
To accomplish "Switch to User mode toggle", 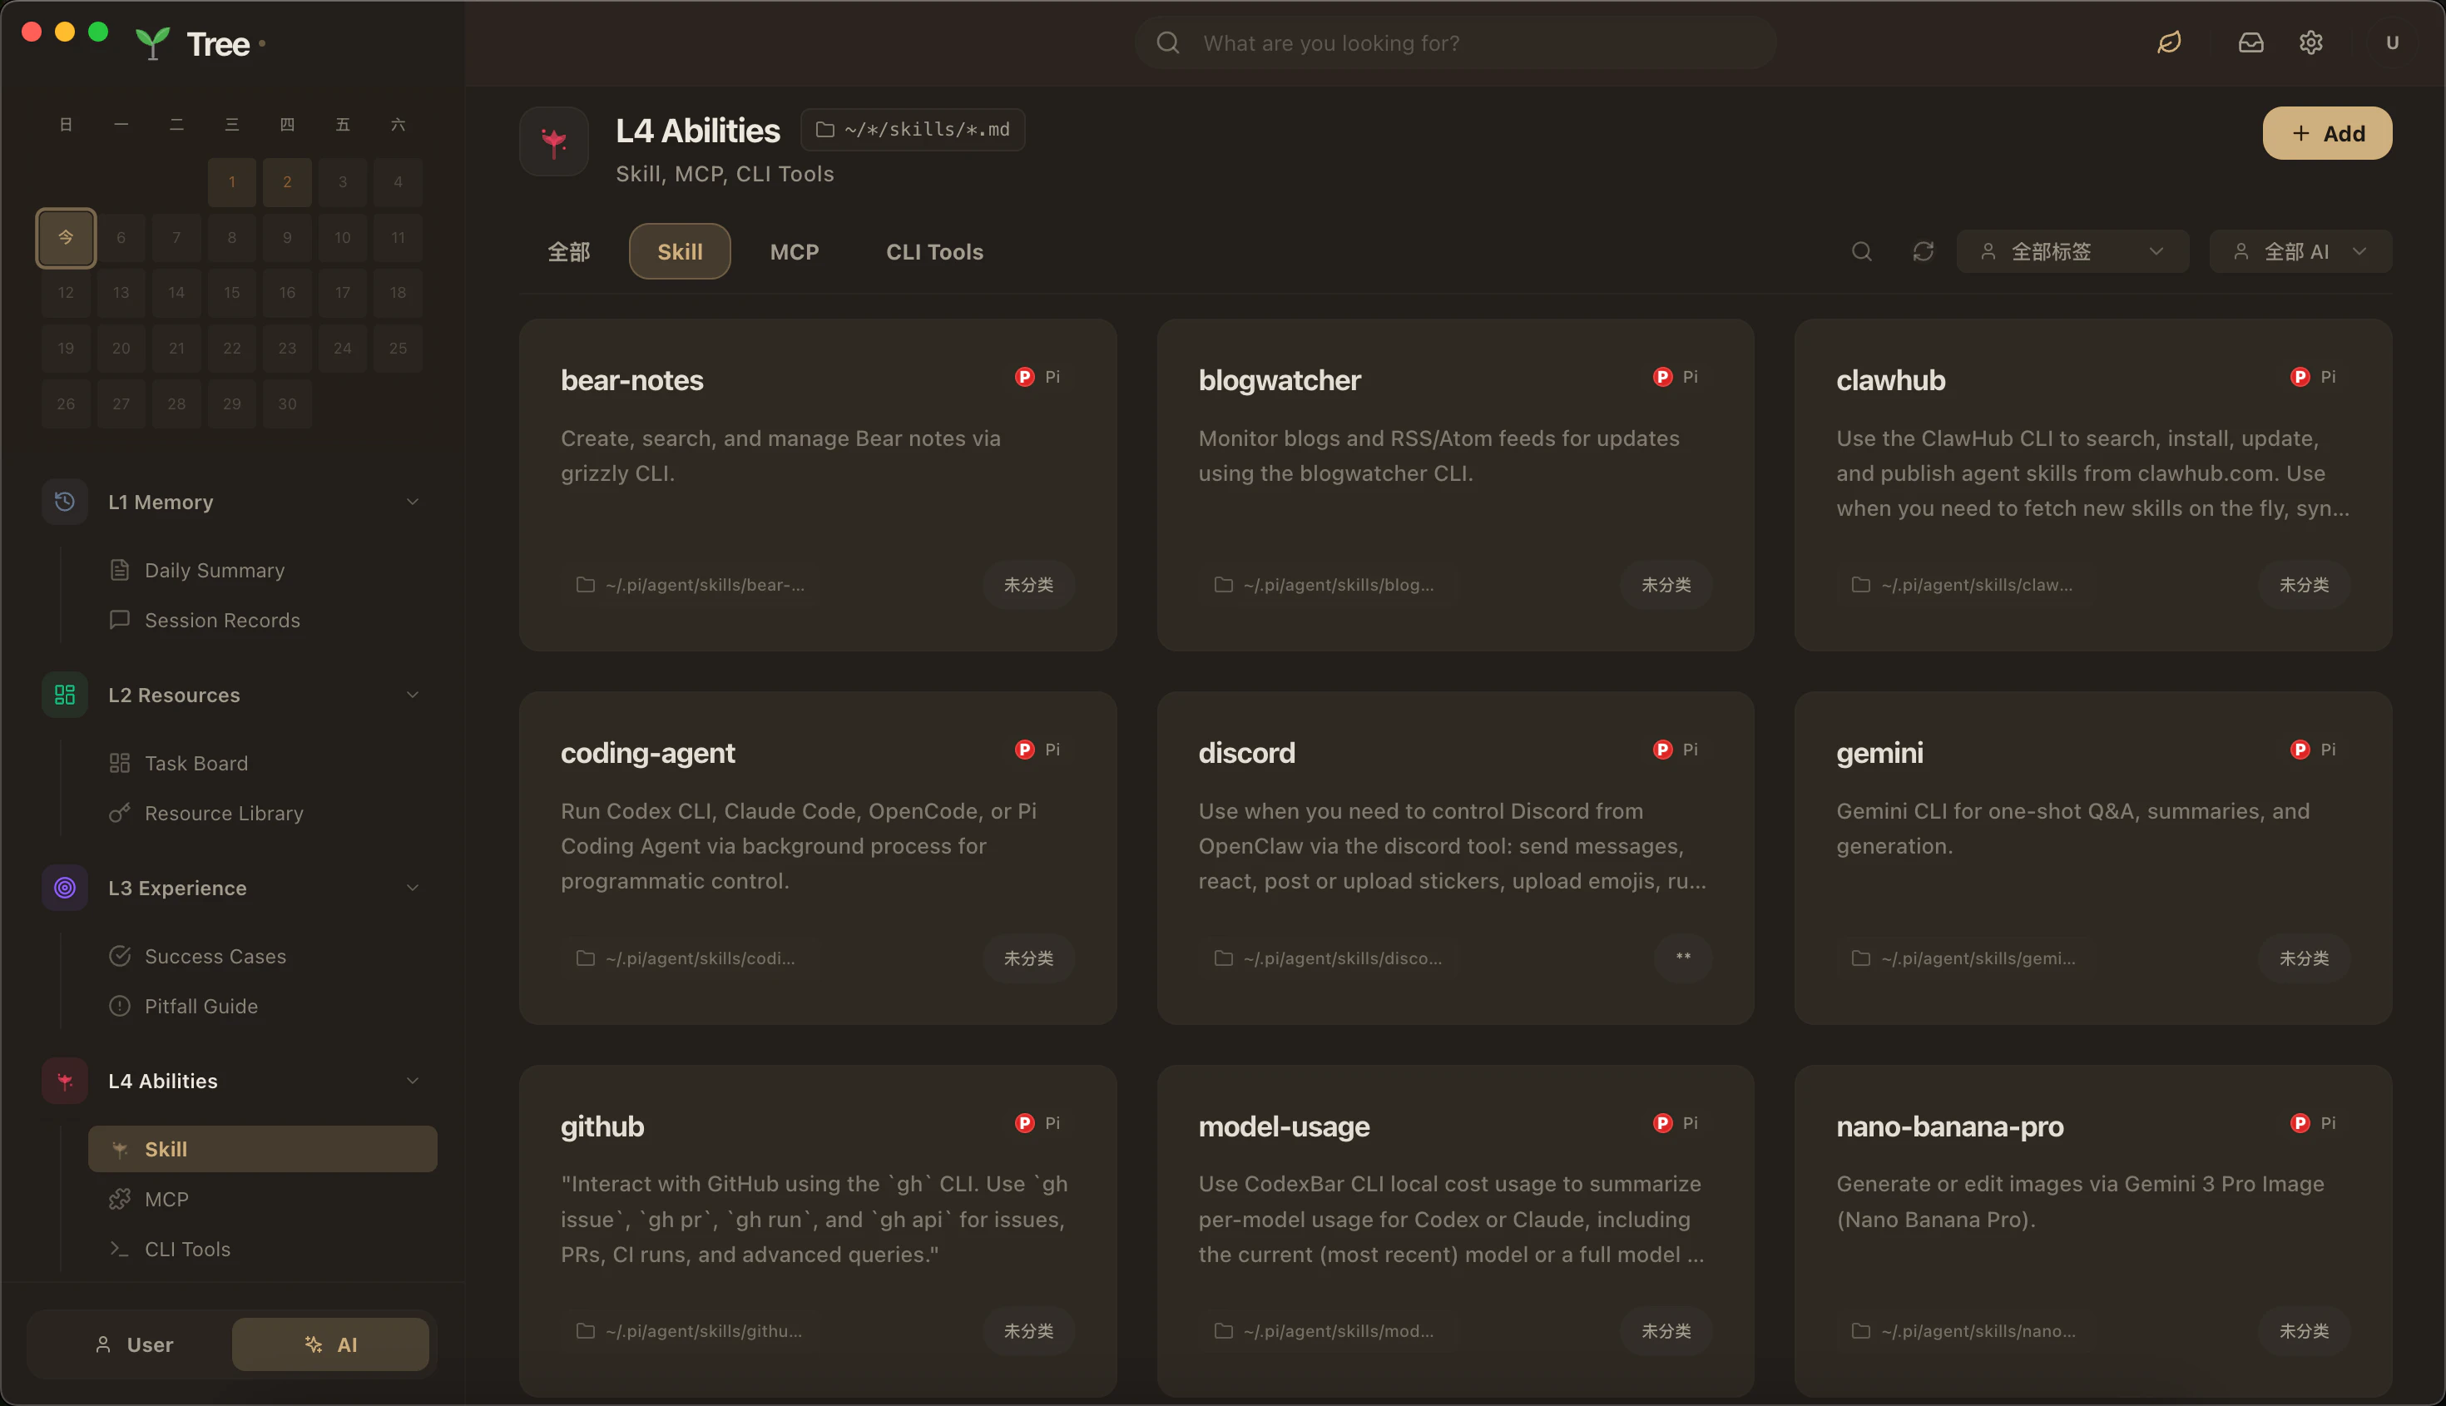I will click(x=134, y=1344).
